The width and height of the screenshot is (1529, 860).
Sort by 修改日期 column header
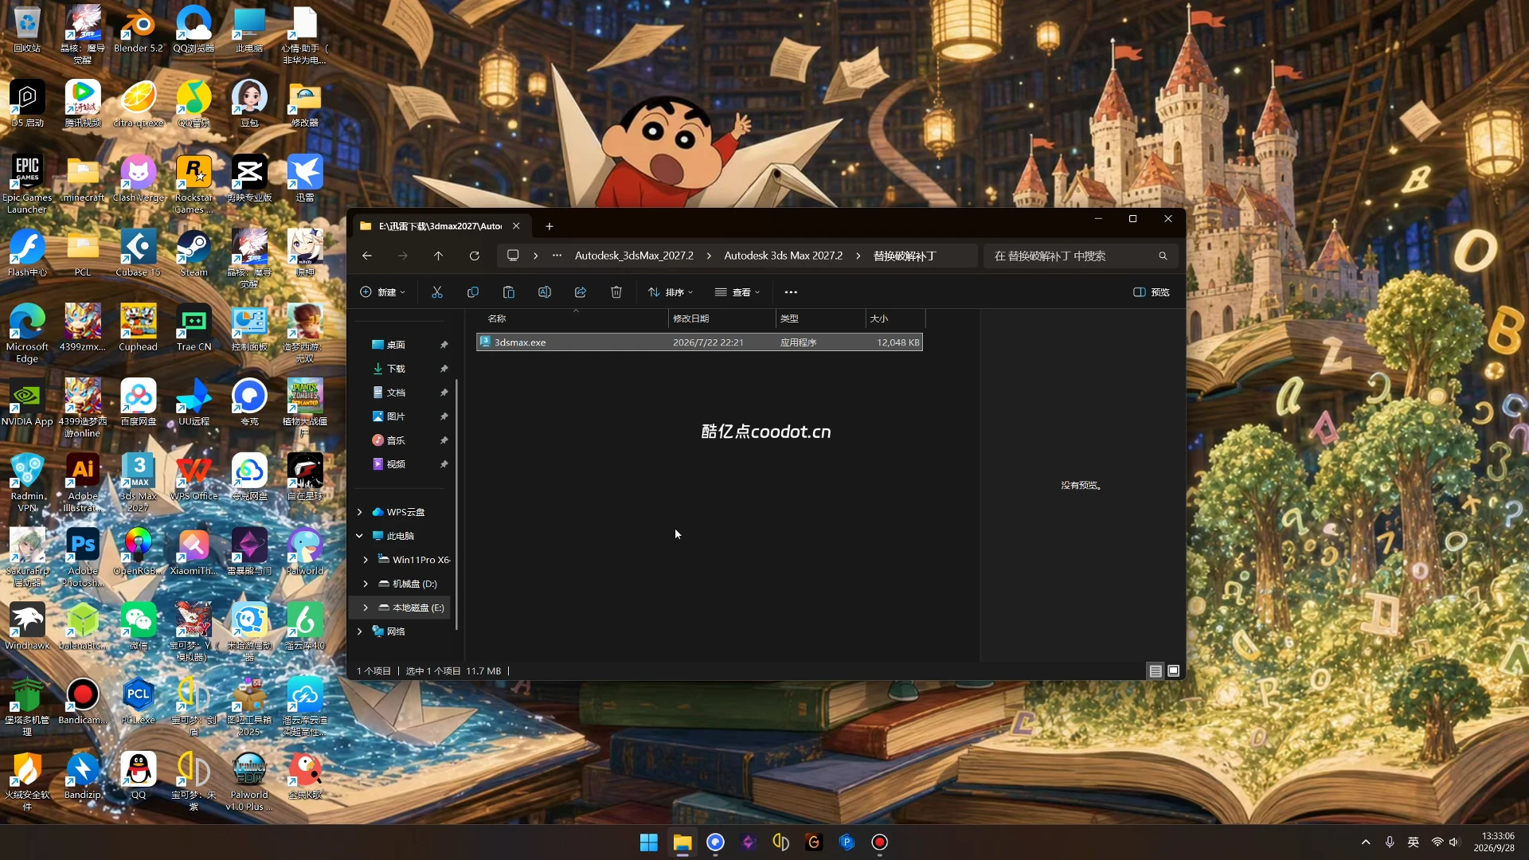click(721, 319)
